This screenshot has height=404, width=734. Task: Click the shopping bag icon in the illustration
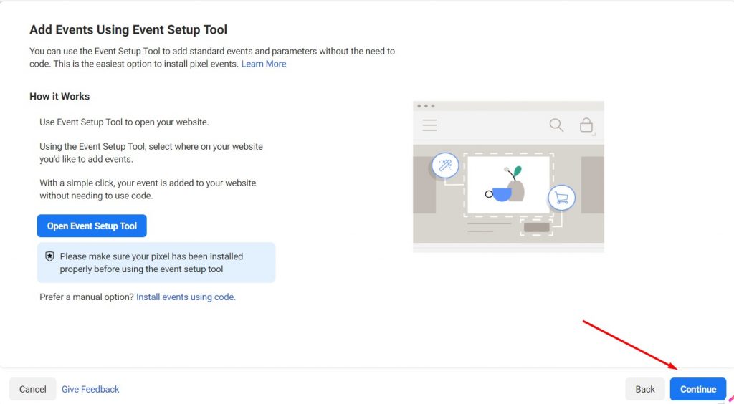click(586, 126)
